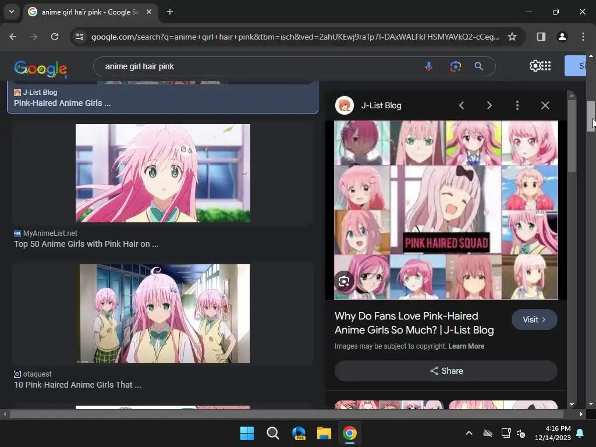Show next image in preview panel

click(x=489, y=106)
